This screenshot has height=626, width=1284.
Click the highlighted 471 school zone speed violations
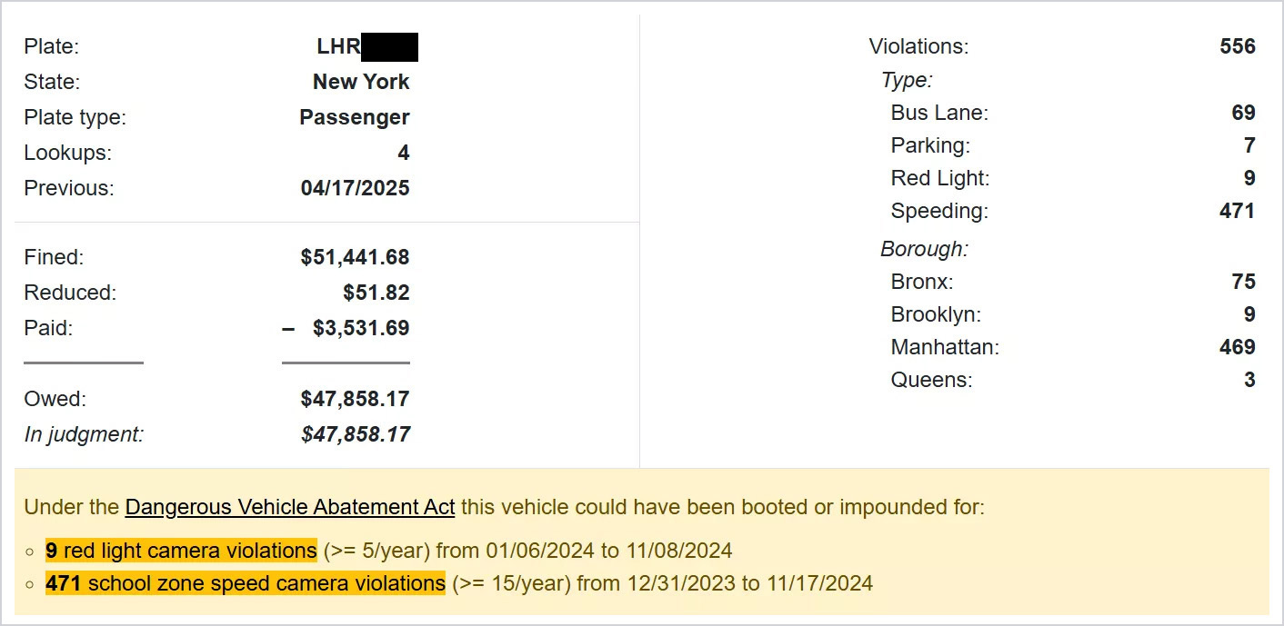[246, 583]
